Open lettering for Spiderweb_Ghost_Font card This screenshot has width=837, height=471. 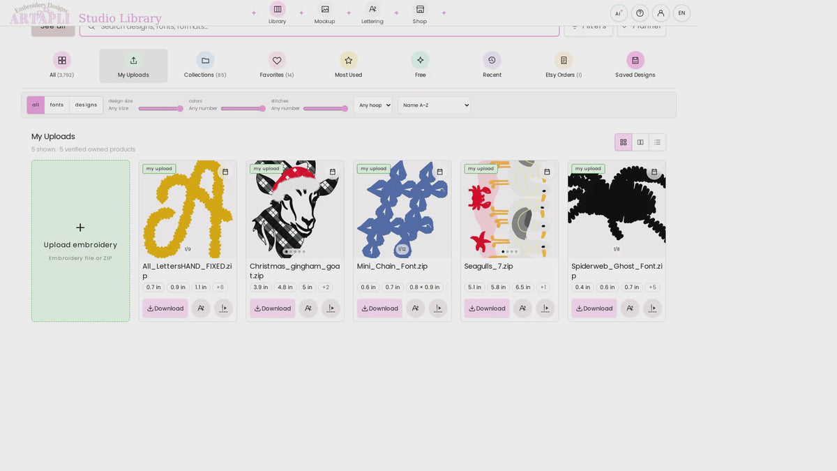630,308
